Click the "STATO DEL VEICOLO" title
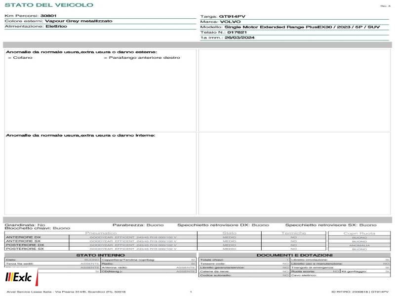This screenshot has width=395, height=296. (x=49, y=5)
